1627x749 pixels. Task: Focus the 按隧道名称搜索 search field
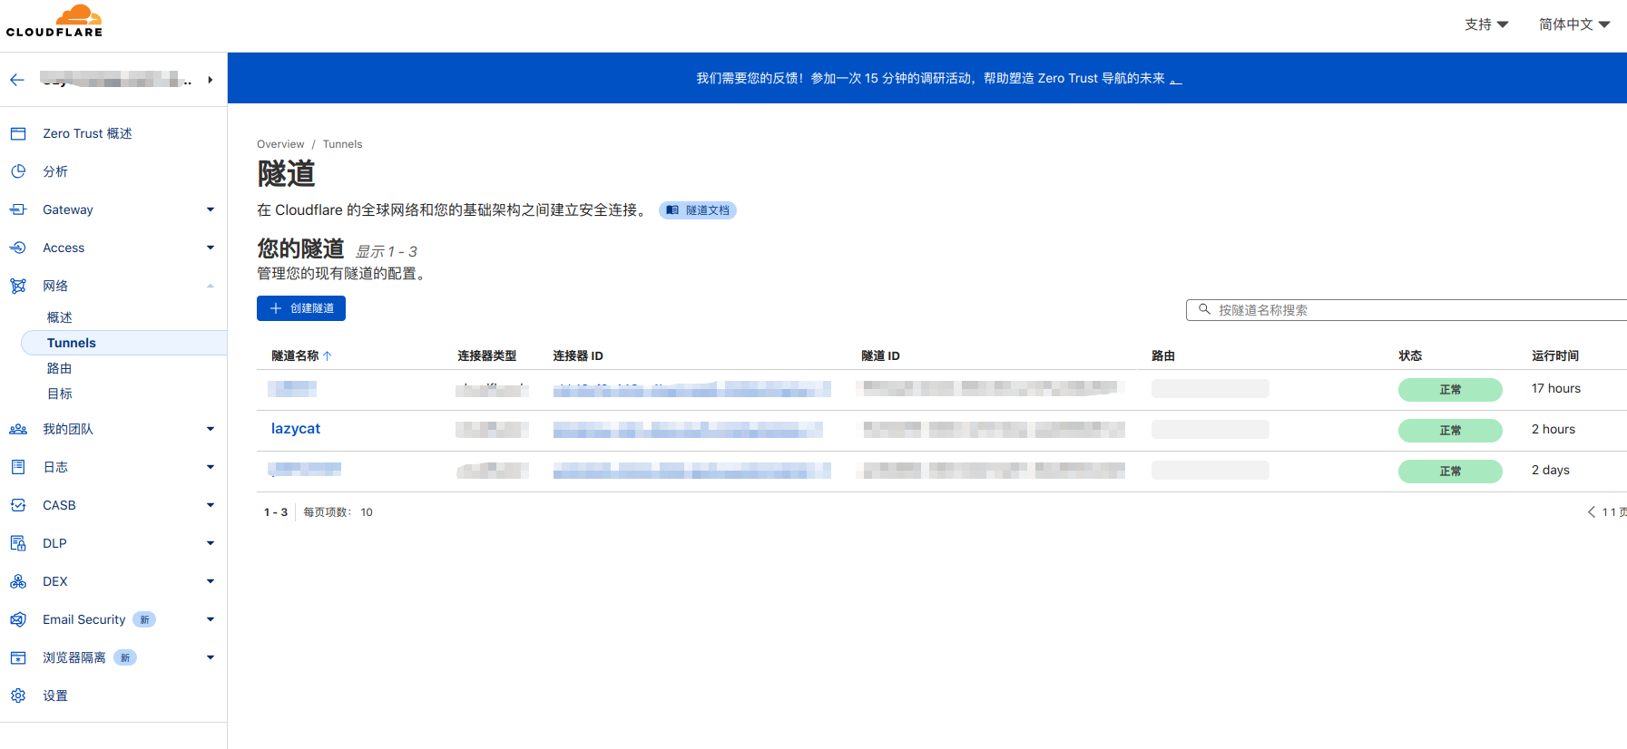click(x=1406, y=310)
